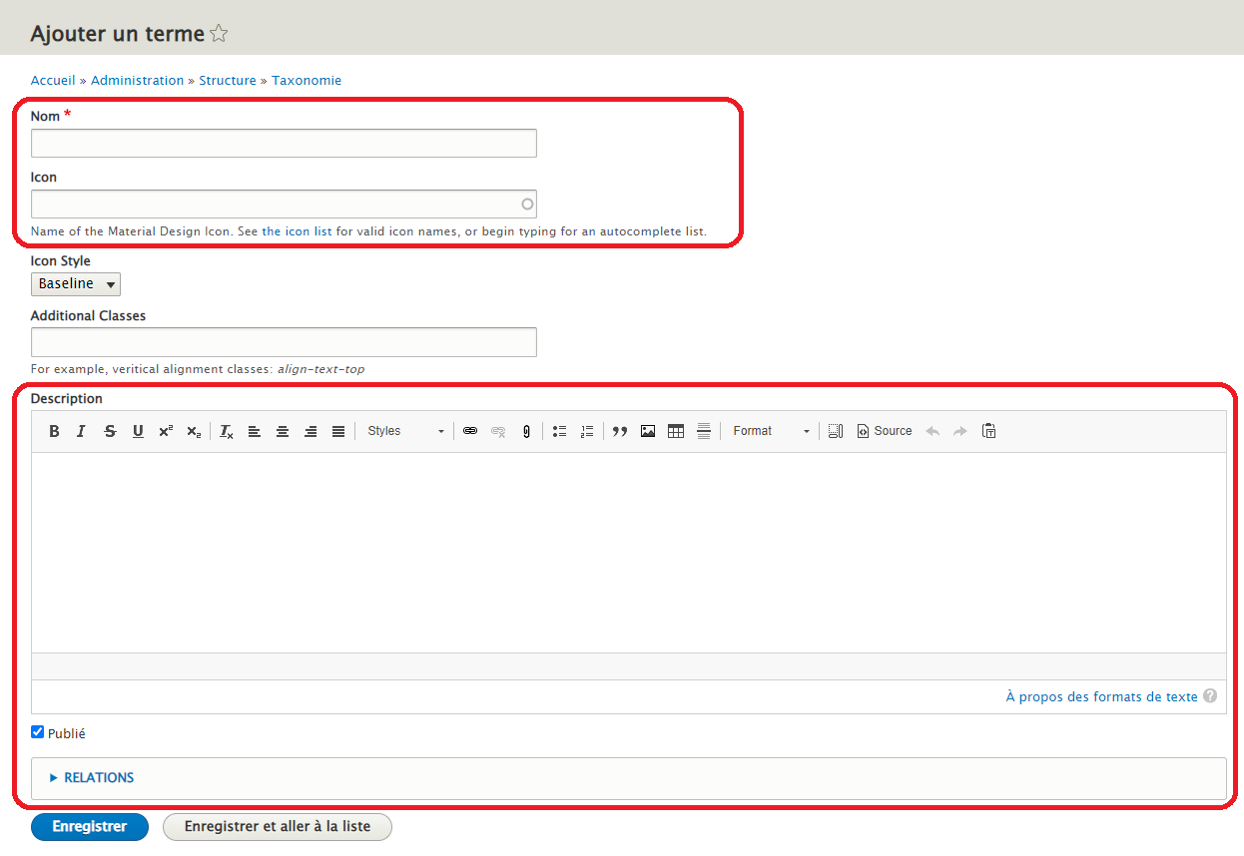Insert an image via image icon

point(648,431)
